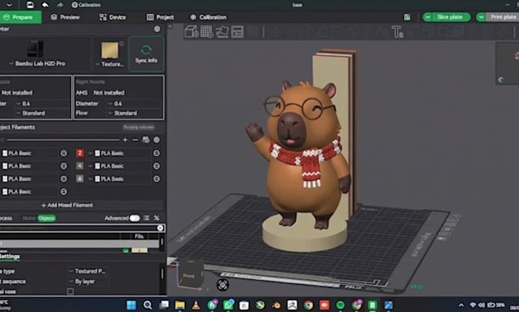This screenshot has width=519, height=312.
Task: Click the Add Object cube icon
Action: click(x=192, y=32)
